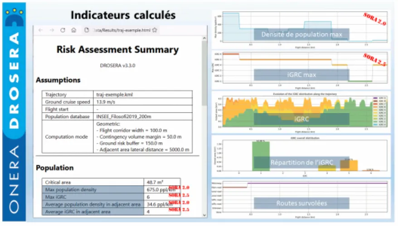Screen dimensions: 398x226
Task: Select the Densité de population max label
Action: (301, 35)
